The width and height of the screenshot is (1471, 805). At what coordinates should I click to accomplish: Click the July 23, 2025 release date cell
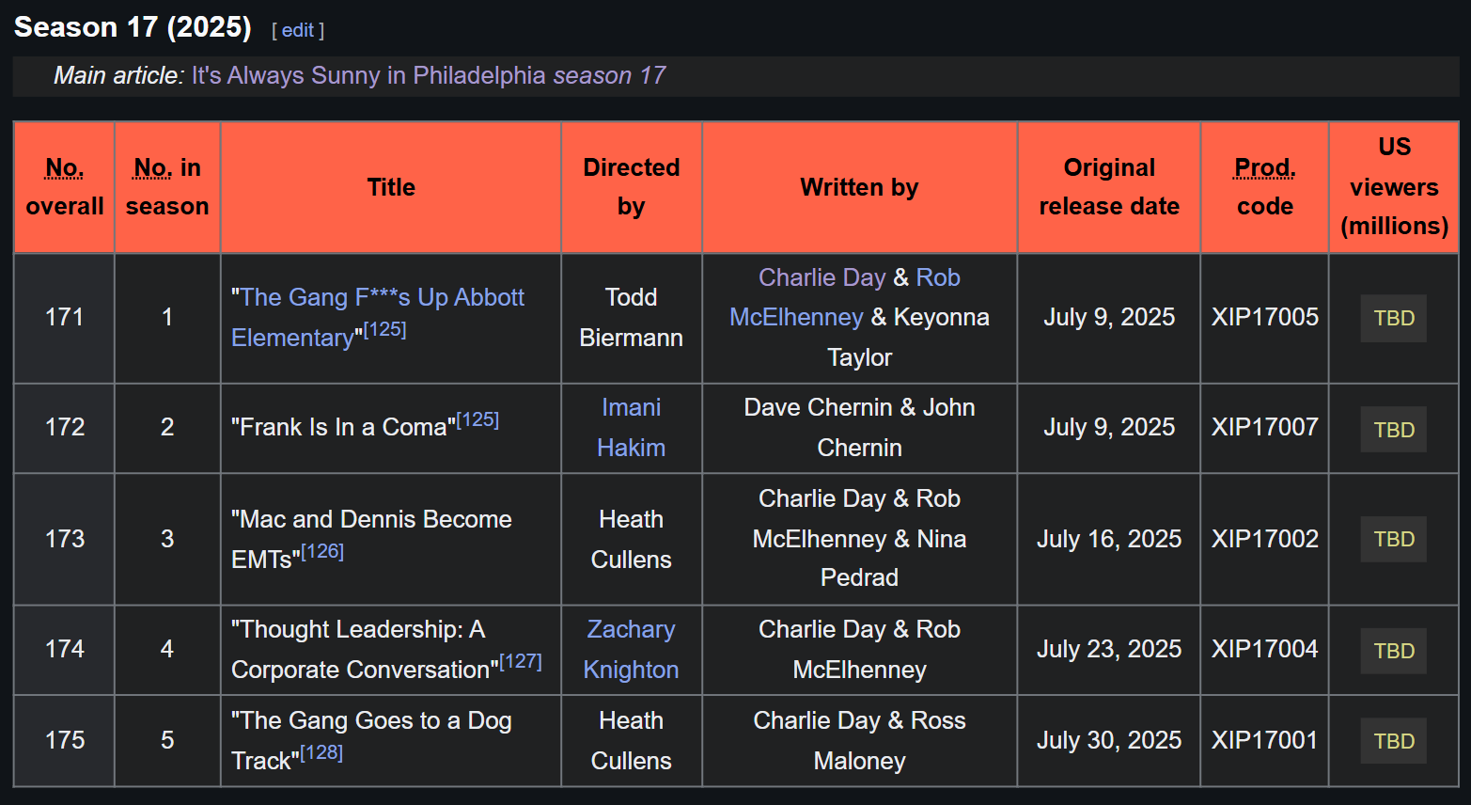pos(1109,650)
